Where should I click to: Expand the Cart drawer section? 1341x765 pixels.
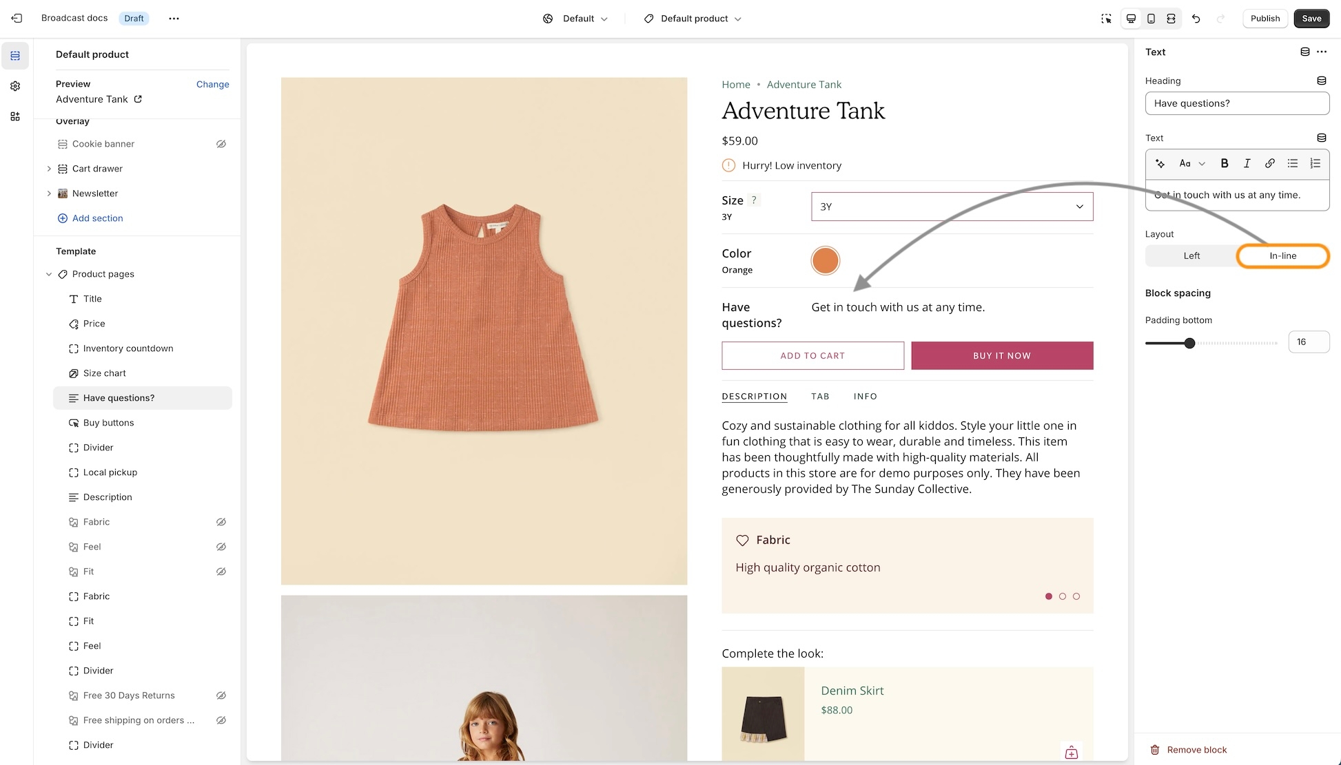tap(49, 169)
